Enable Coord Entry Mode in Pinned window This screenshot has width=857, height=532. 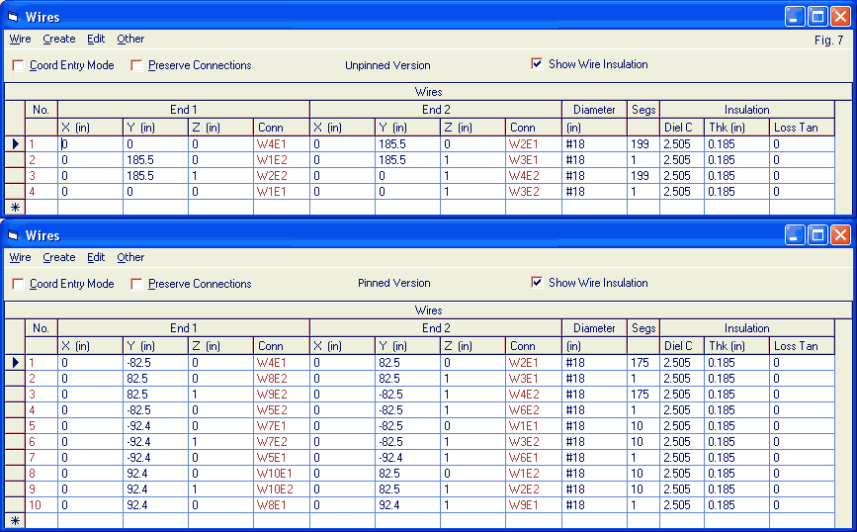[x=18, y=284]
